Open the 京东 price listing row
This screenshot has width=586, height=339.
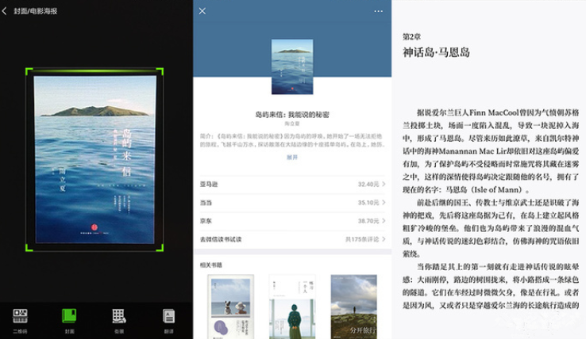[x=292, y=221]
